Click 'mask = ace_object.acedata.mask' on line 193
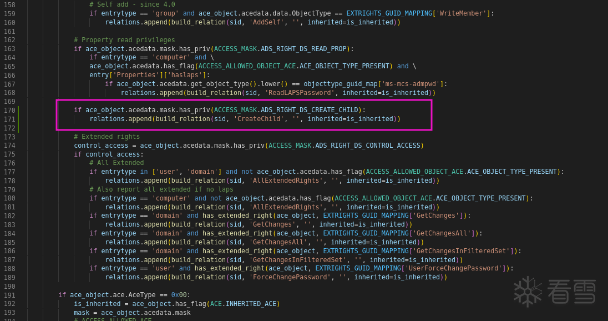Viewport: 608px width, 321px height. (x=132, y=313)
